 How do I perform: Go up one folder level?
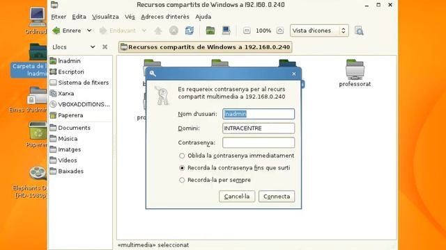[158, 31]
